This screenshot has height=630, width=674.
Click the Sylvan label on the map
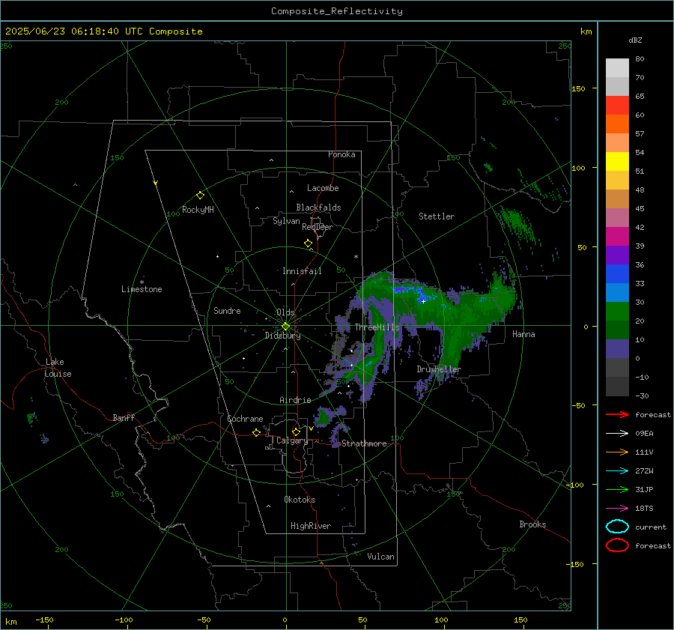click(286, 221)
